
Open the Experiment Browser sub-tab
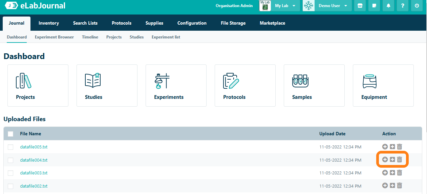point(54,37)
